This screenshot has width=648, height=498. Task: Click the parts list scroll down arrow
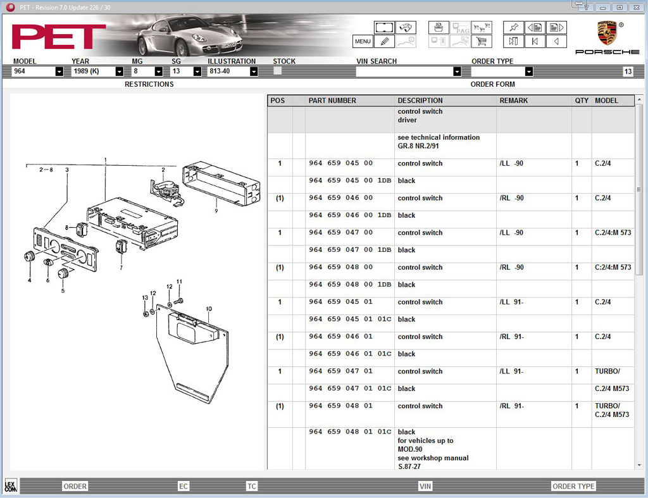639,465
